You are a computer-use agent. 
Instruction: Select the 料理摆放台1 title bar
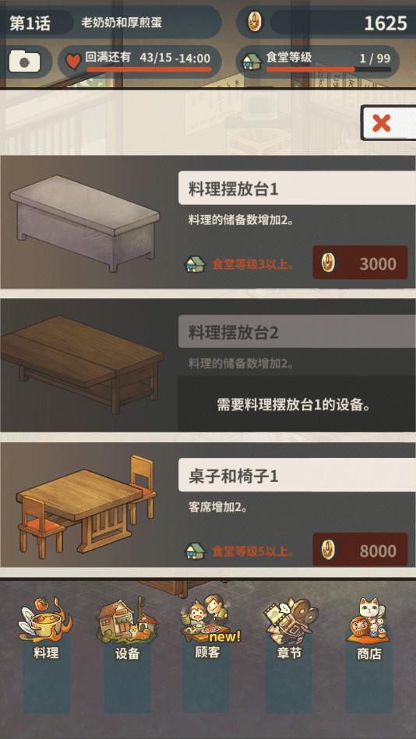tap(297, 188)
